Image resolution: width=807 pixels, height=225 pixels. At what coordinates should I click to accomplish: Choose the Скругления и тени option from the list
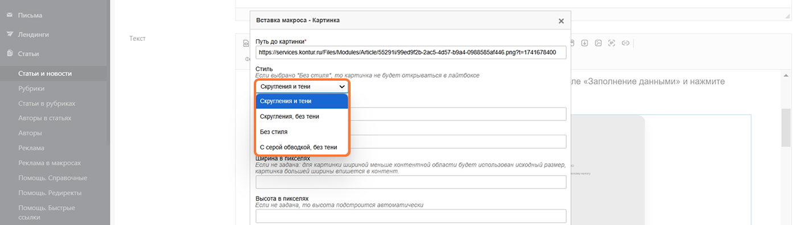click(x=302, y=101)
